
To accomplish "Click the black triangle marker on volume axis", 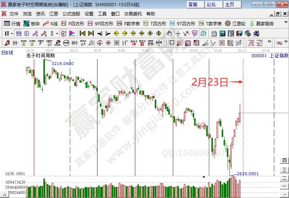I will click(x=204, y=177).
